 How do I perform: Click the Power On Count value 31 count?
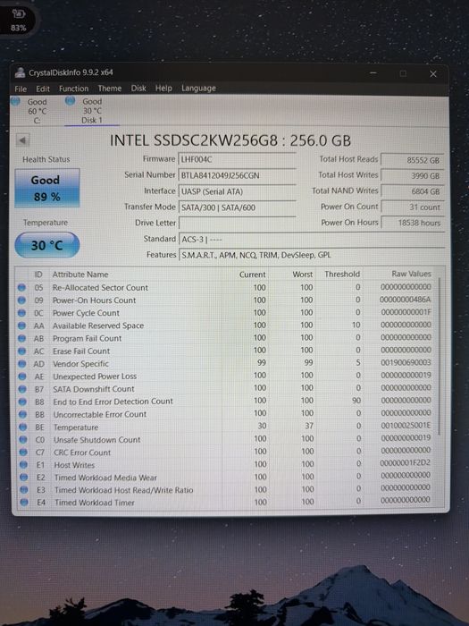[x=412, y=207]
